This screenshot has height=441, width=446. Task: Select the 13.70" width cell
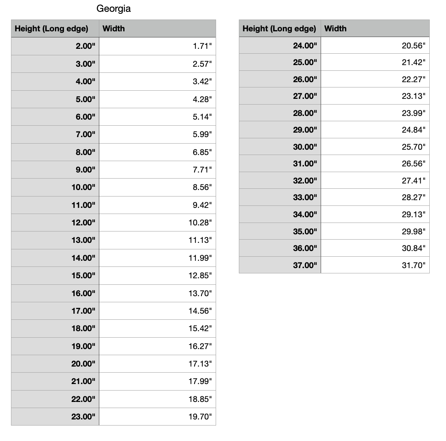200,293
